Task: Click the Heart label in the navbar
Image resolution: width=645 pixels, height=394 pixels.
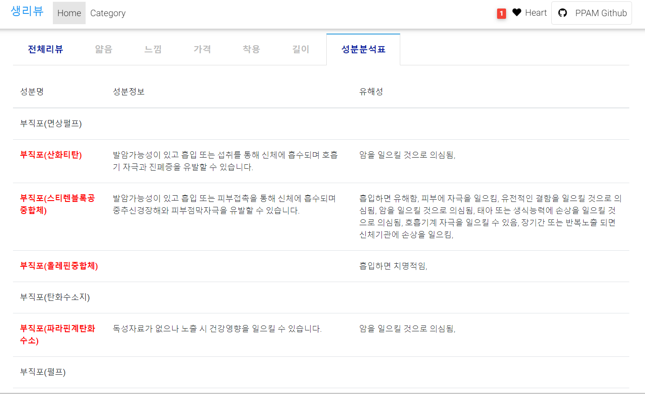Action: click(x=537, y=13)
